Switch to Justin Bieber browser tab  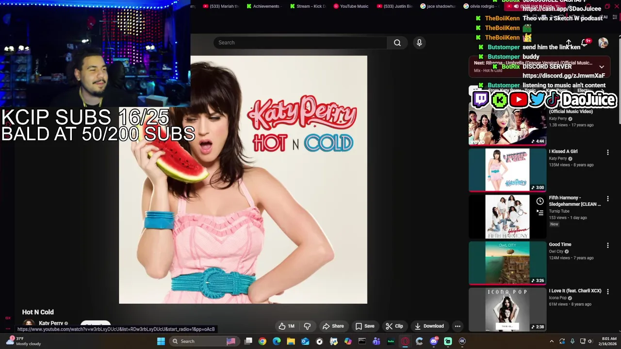394,6
